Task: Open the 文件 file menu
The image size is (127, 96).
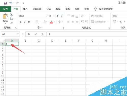Action: [x=5, y=9]
